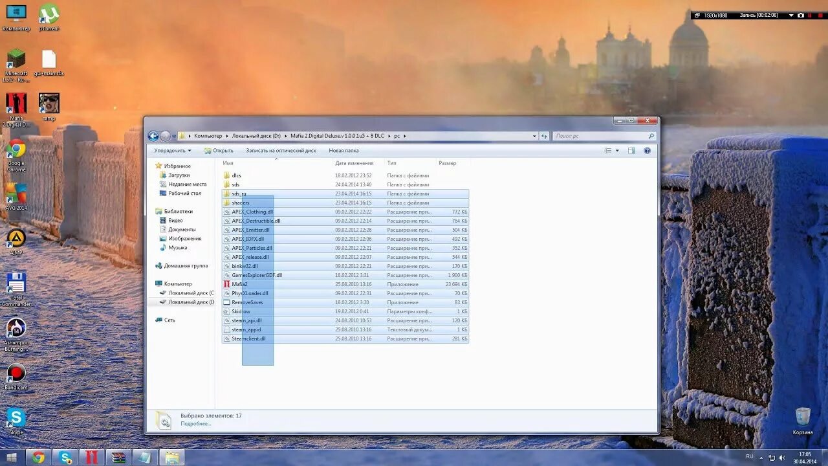Show hidden tray icons arrow
Screen dimensions: 828x466
[x=762, y=458]
